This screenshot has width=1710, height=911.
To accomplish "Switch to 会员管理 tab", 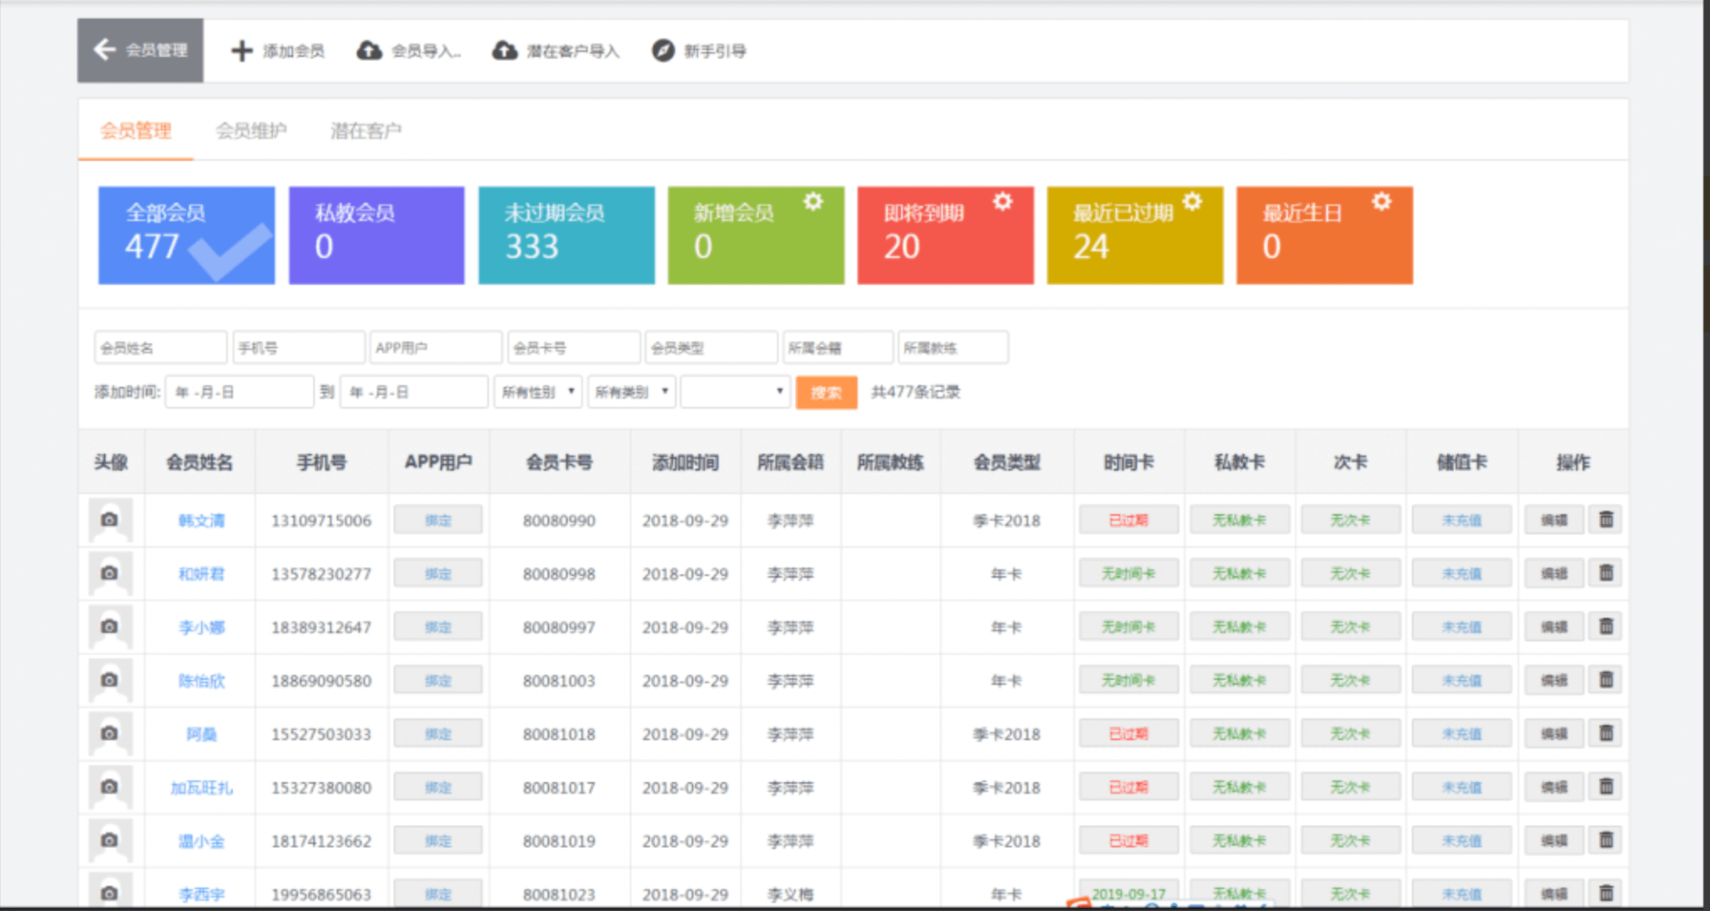I will tap(136, 131).
